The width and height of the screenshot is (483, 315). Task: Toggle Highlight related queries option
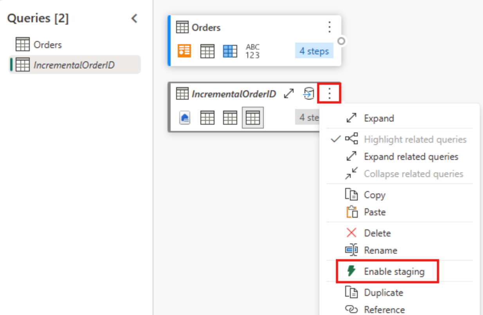[x=400, y=140]
